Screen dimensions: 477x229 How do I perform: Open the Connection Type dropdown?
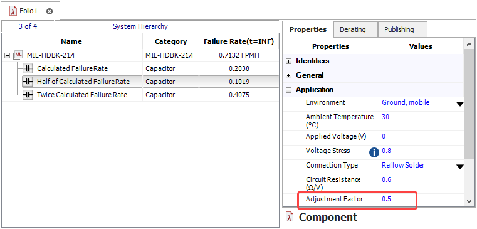[459, 166]
